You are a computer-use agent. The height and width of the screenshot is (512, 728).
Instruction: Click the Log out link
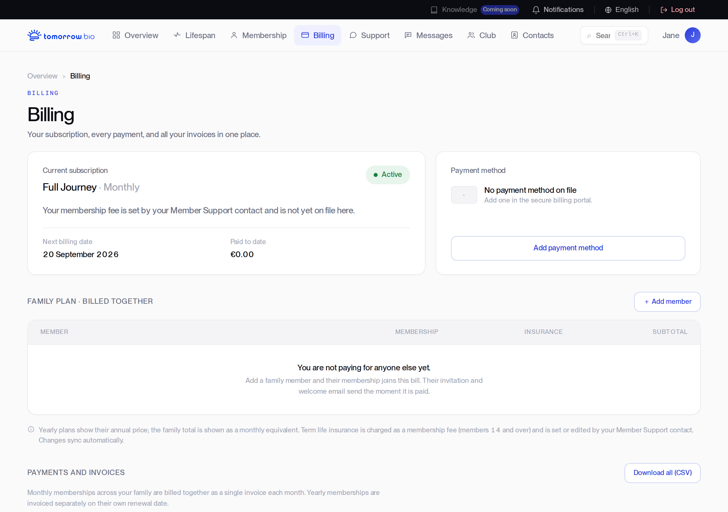point(678,10)
